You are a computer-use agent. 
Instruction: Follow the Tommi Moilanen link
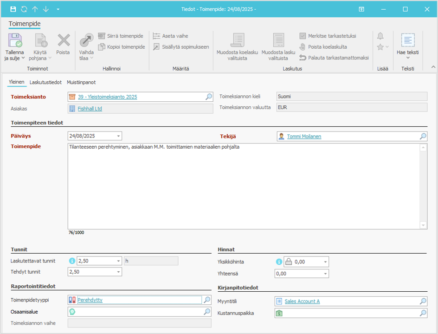pos(304,136)
